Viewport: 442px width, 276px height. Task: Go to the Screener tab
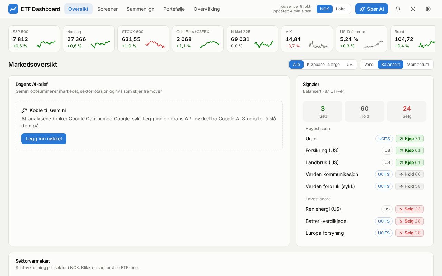[x=107, y=9]
